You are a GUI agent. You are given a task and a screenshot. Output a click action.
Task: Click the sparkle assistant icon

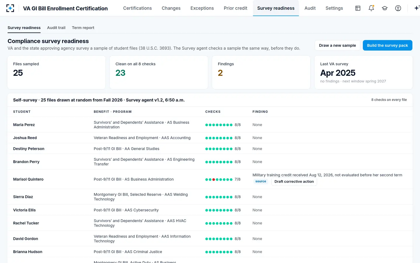417,8
